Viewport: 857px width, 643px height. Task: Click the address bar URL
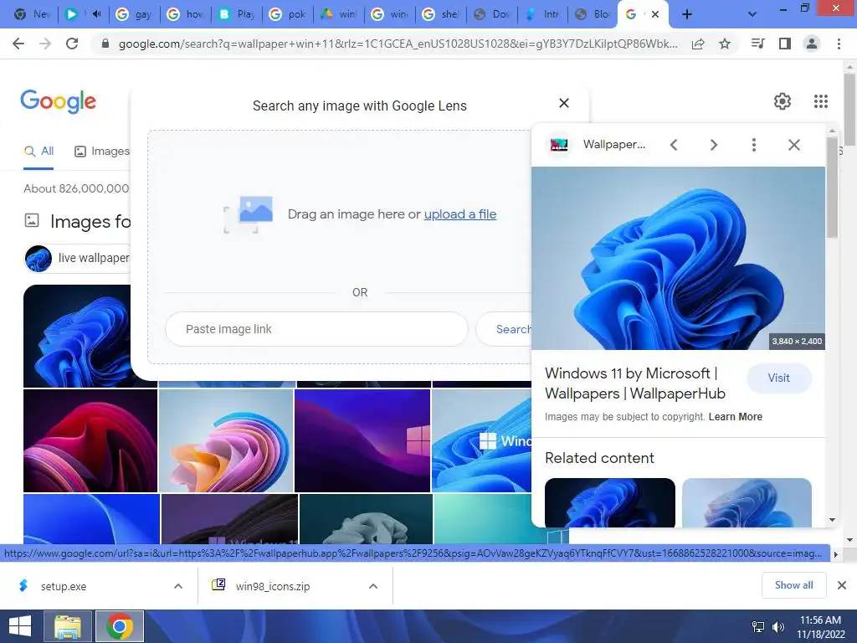coord(398,44)
